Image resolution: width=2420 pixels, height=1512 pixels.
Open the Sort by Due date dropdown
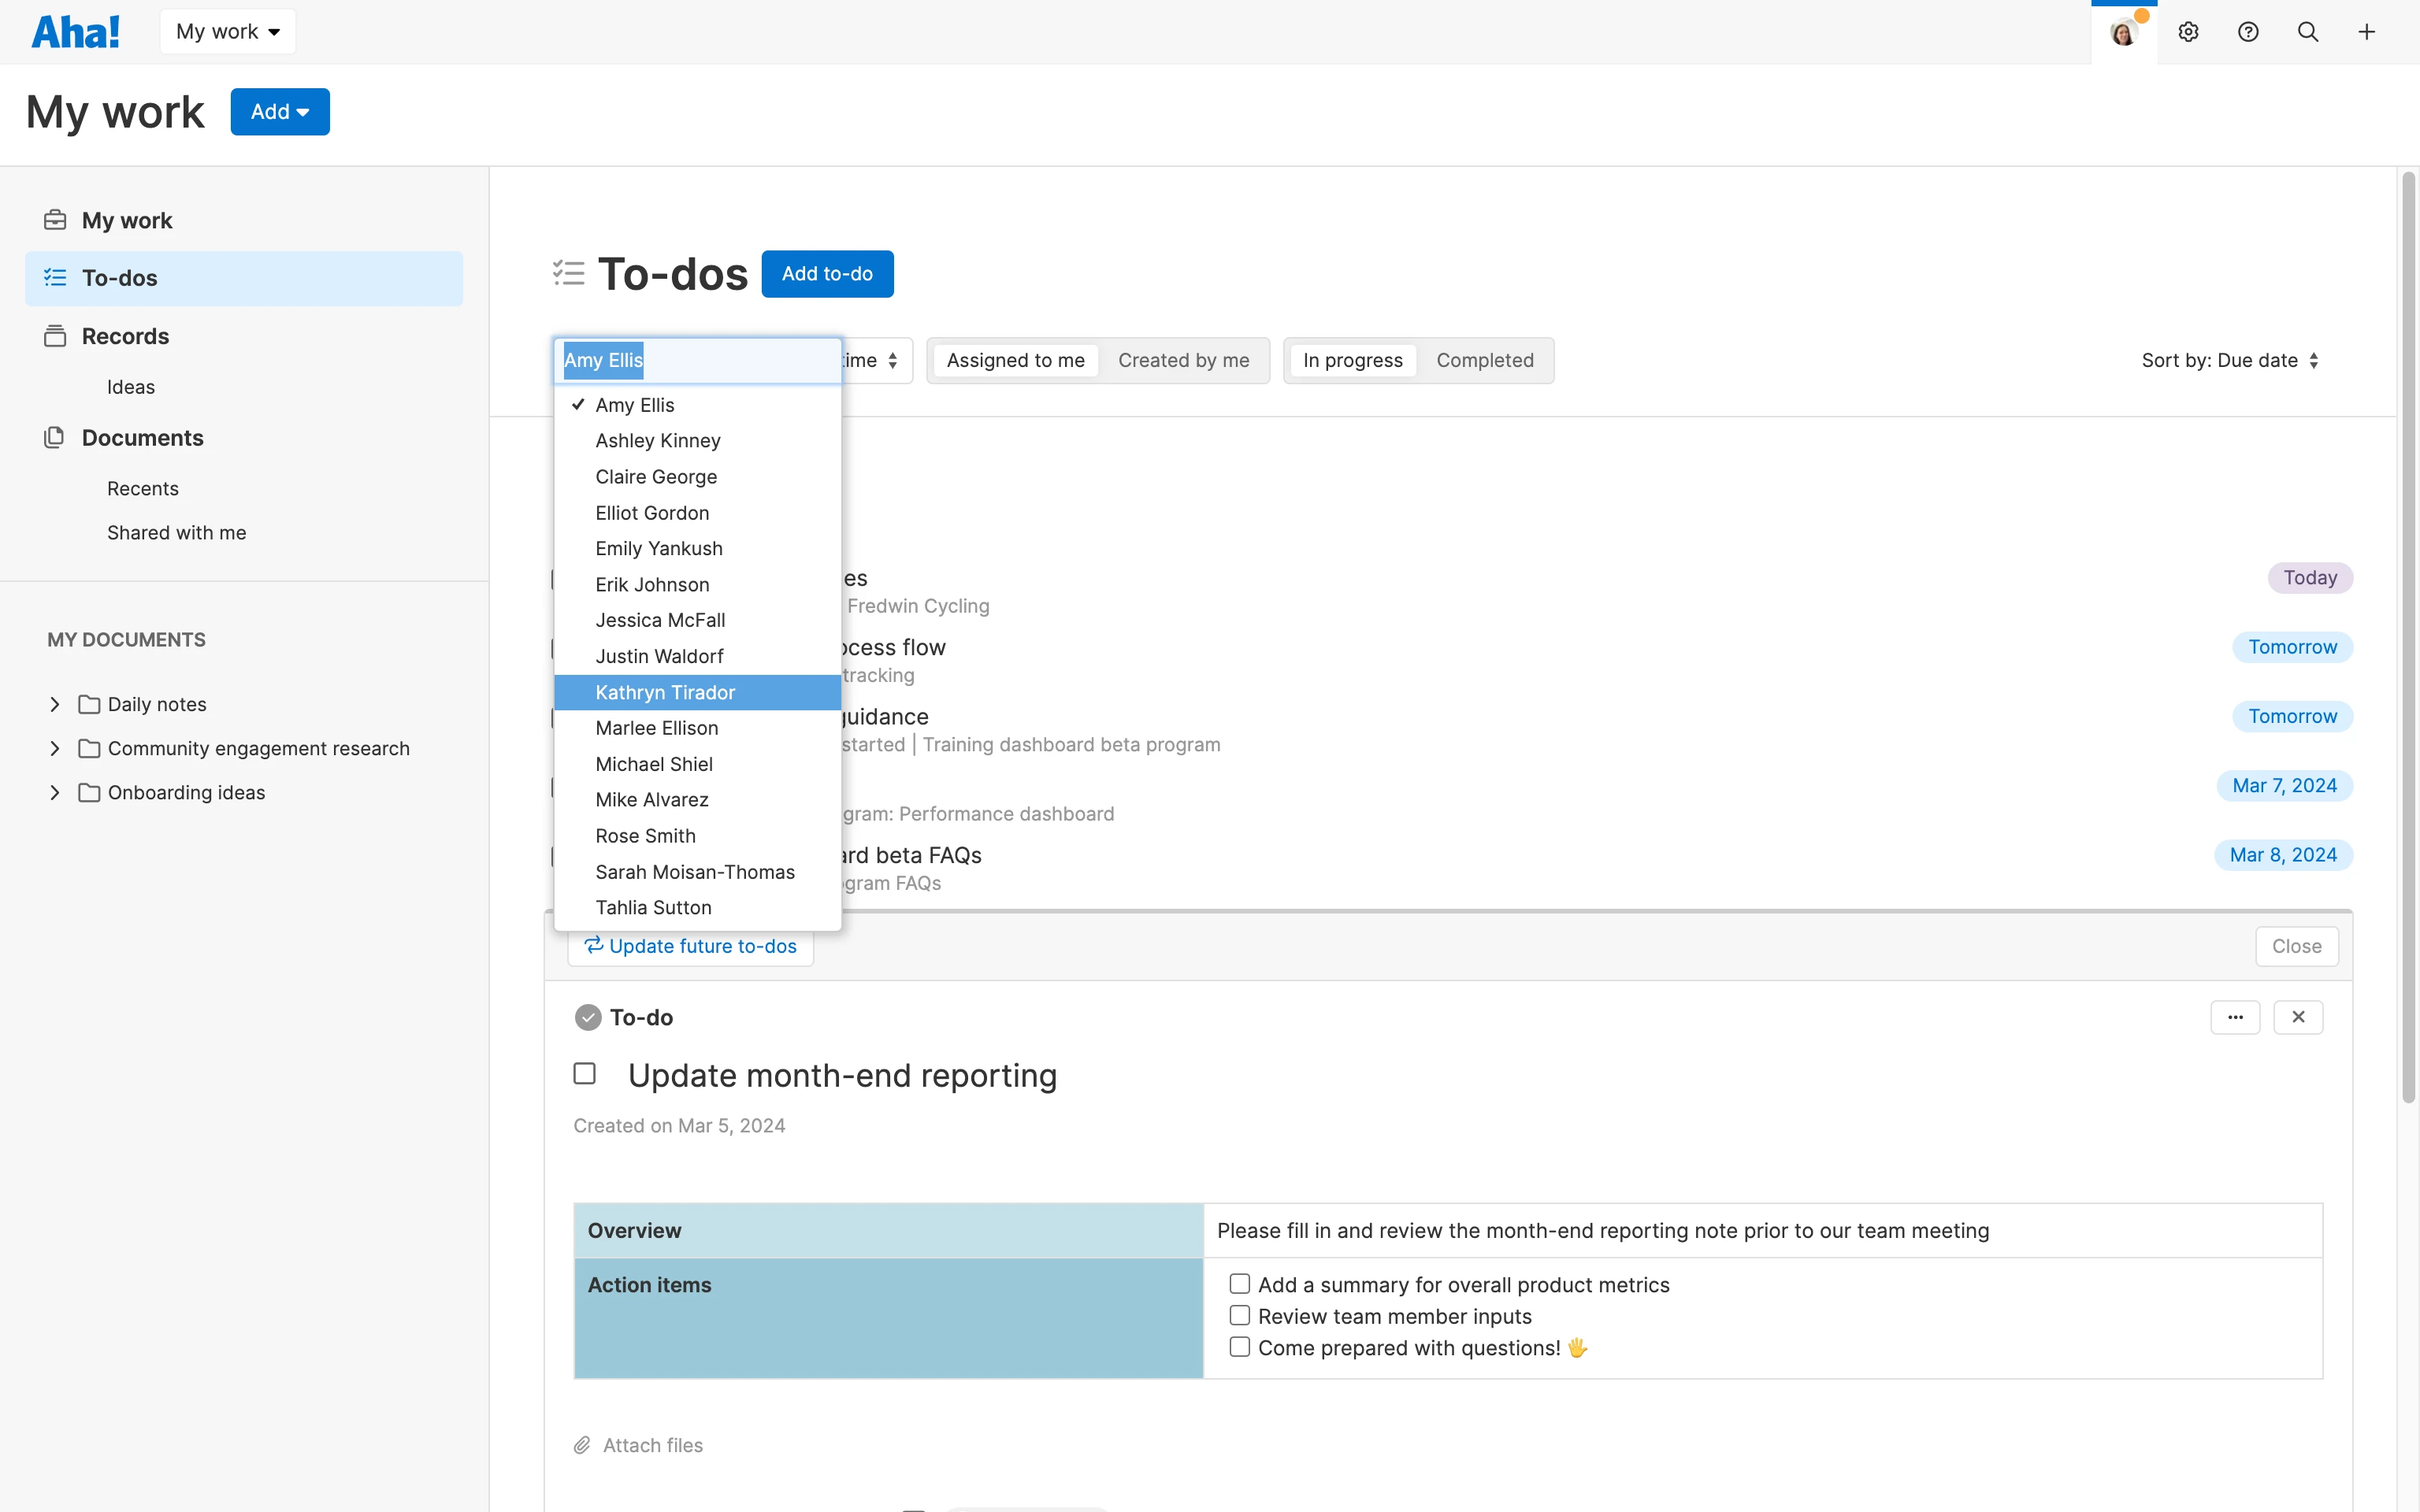tap(2230, 360)
